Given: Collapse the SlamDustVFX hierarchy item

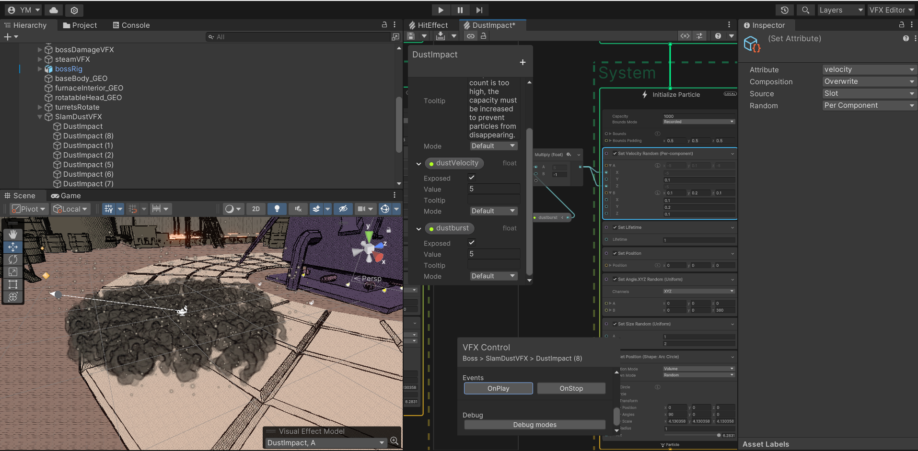Looking at the screenshot, I should 40,117.
